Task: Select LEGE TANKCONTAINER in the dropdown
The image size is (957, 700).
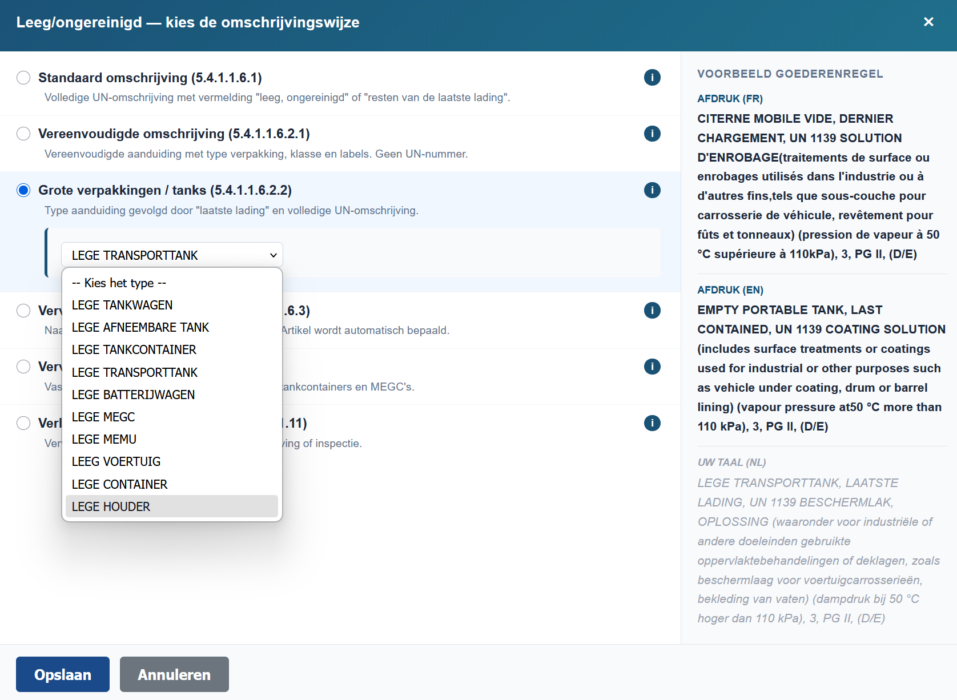Action: point(134,350)
